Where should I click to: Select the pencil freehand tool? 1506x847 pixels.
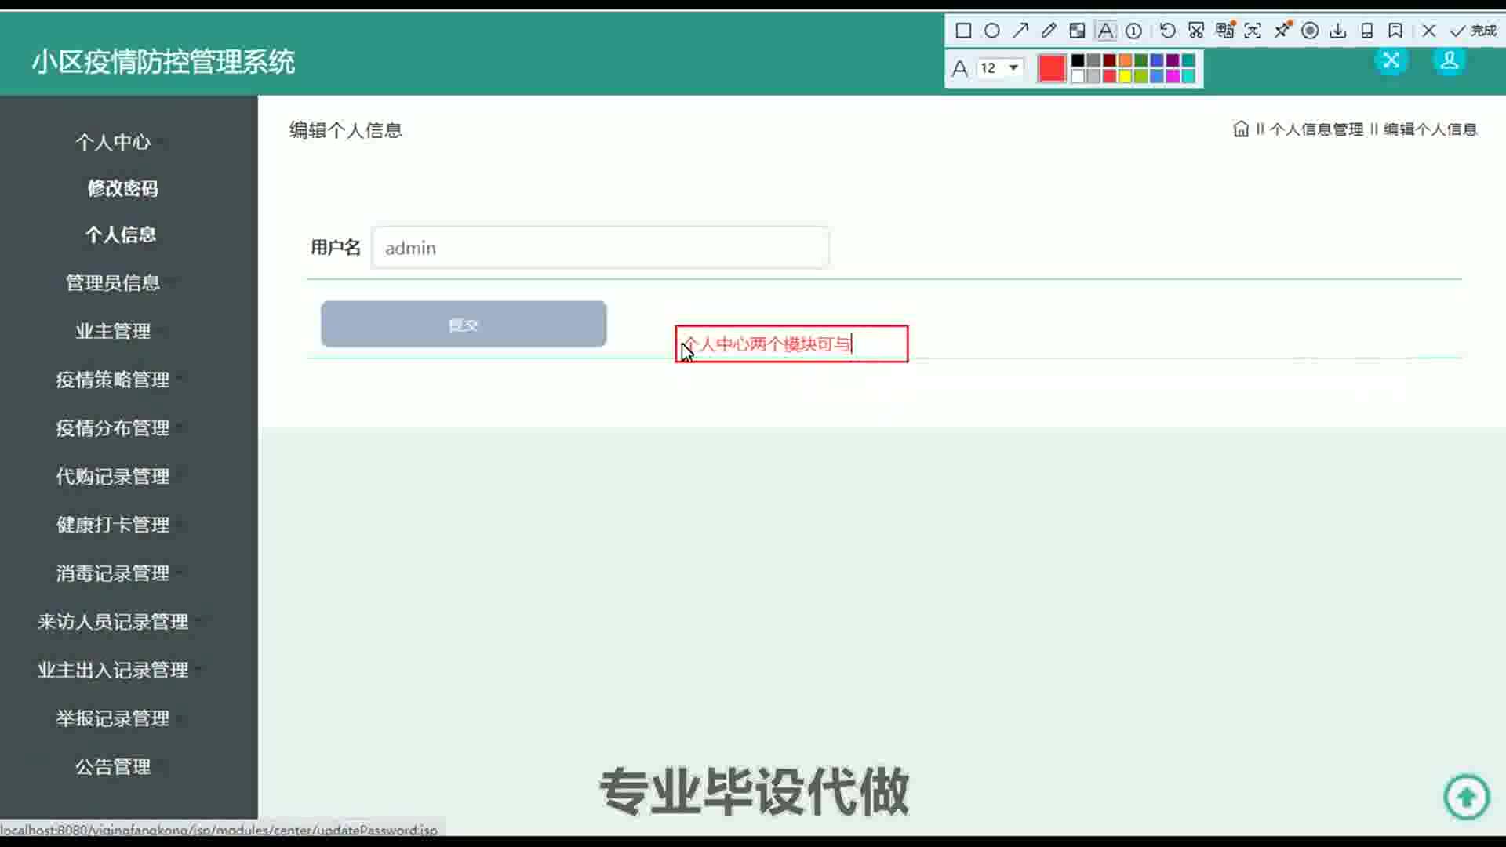1048,31
